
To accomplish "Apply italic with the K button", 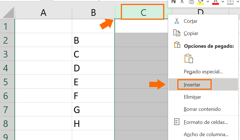I will [182, 2].
